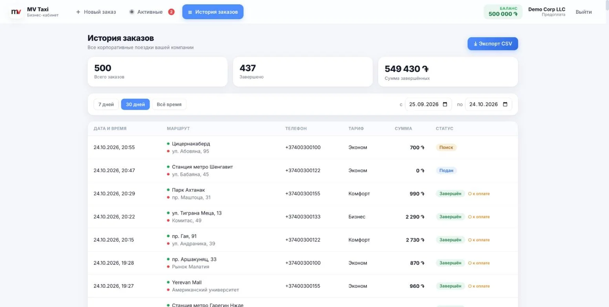Screen dimensions: 609x307
Task: Click the Станция метро Шенгавит origin
Action: [x=202, y=167]
